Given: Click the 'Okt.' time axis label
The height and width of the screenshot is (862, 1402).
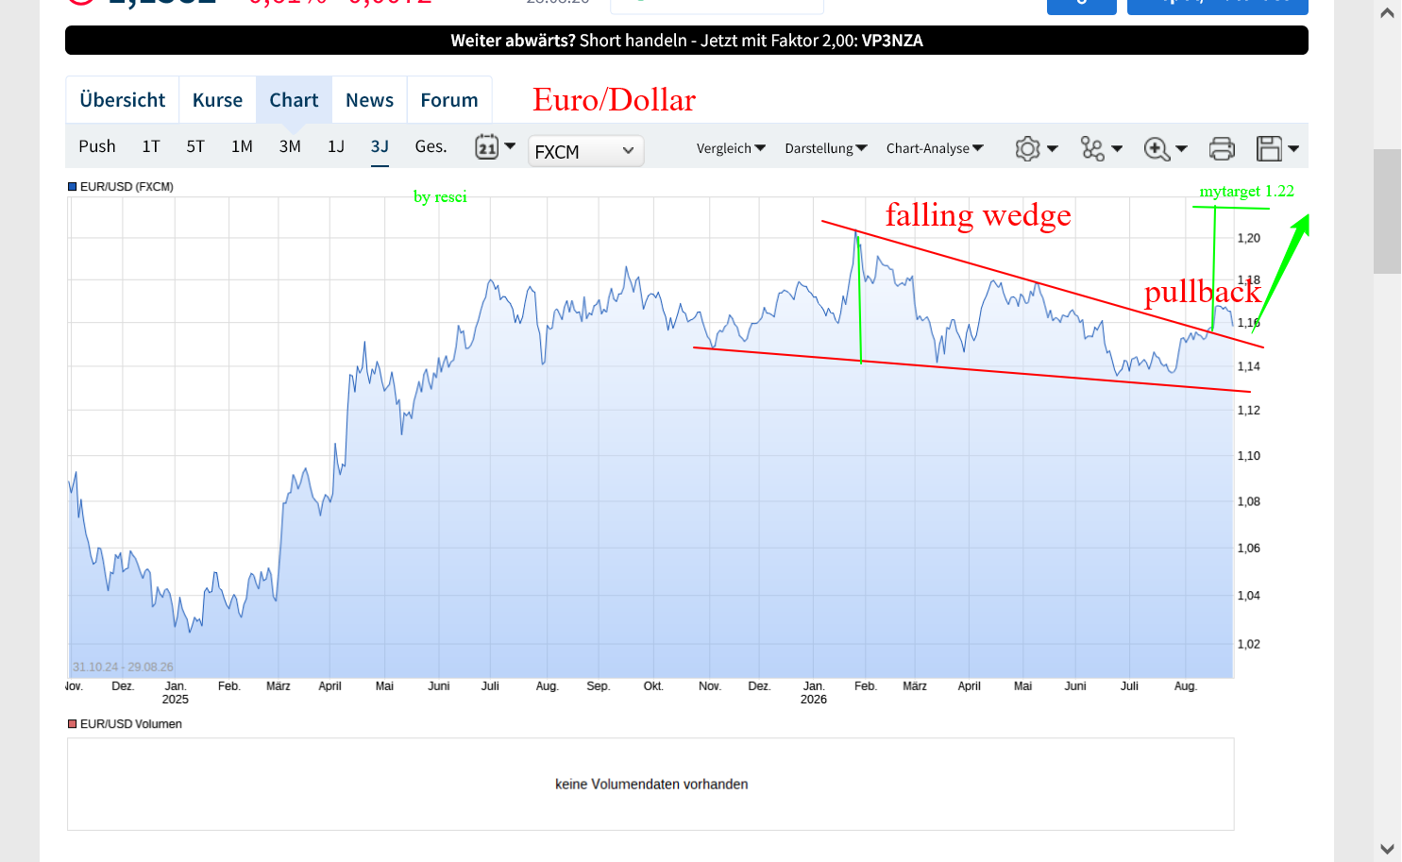Looking at the screenshot, I should 653,686.
